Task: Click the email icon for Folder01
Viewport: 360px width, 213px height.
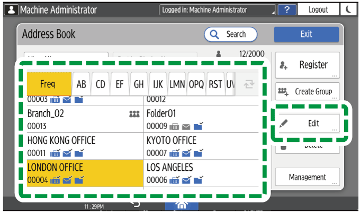Action: click(186, 127)
